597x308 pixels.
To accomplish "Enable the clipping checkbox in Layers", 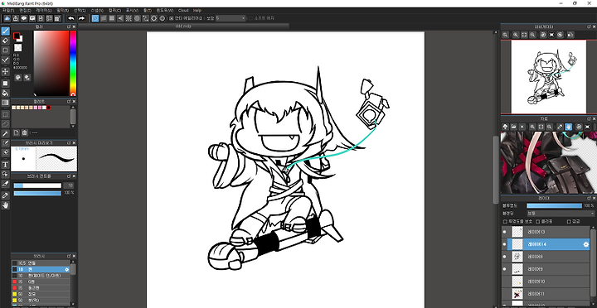I will tap(538, 222).
